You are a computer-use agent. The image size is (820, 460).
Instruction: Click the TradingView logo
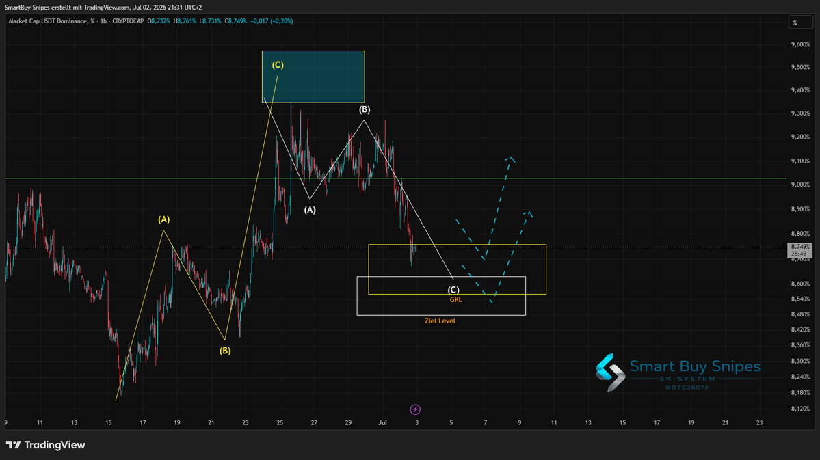(46, 445)
